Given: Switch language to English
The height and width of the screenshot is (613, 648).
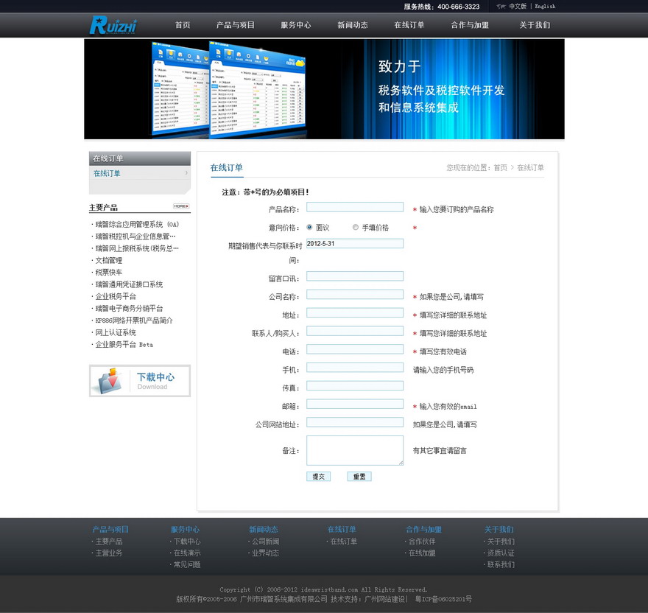Looking at the screenshot, I should [545, 6].
